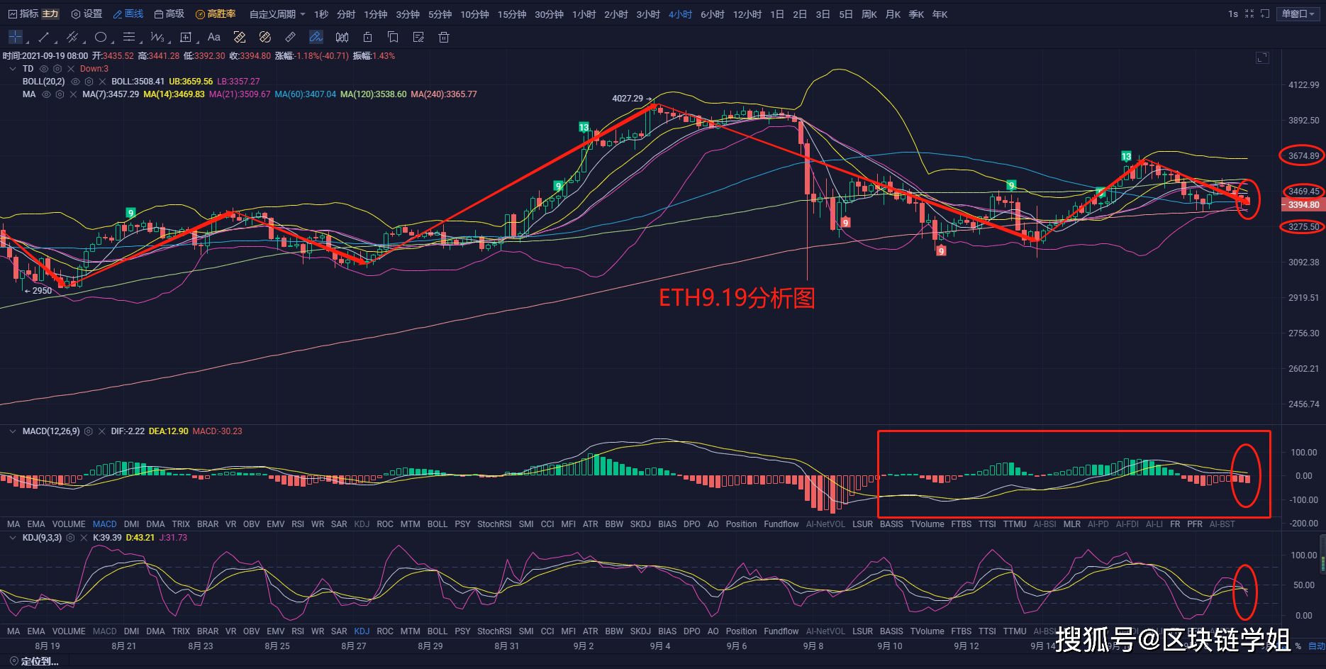Image resolution: width=1326 pixels, height=669 pixels.
Task: Click the locate target icon bottom left
Action: (13, 661)
